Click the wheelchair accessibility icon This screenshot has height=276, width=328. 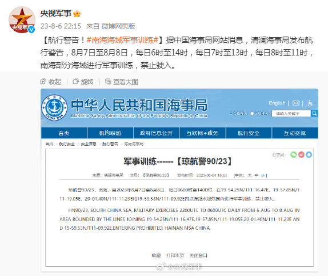(310, 103)
